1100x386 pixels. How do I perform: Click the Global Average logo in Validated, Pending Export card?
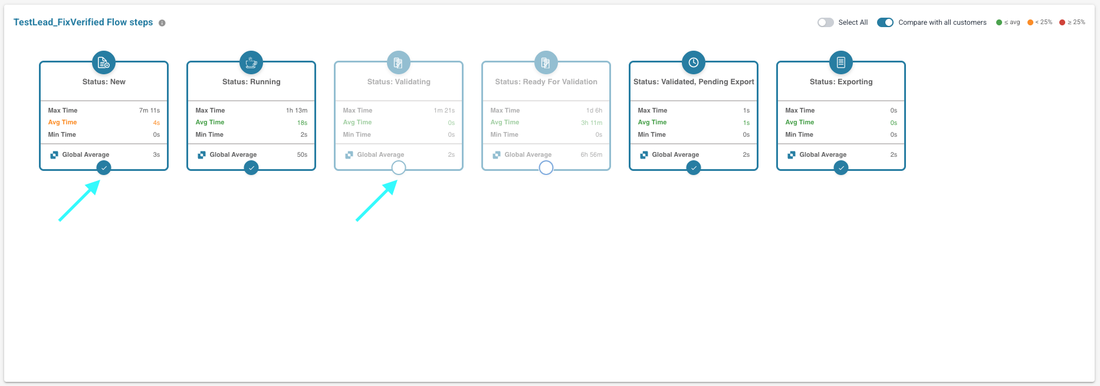pyautogui.click(x=644, y=155)
